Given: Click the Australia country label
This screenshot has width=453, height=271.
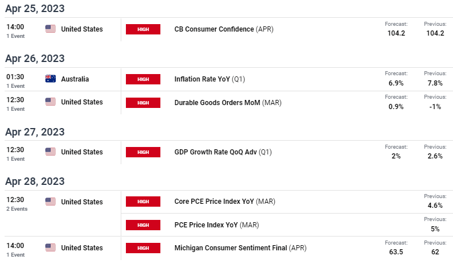Looking at the screenshot, I should tap(75, 79).
